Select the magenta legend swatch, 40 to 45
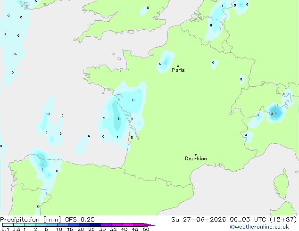 (128, 225)
